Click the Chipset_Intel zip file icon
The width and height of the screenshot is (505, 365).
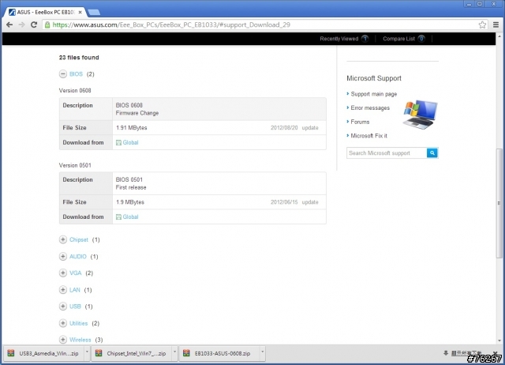pos(99,353)
